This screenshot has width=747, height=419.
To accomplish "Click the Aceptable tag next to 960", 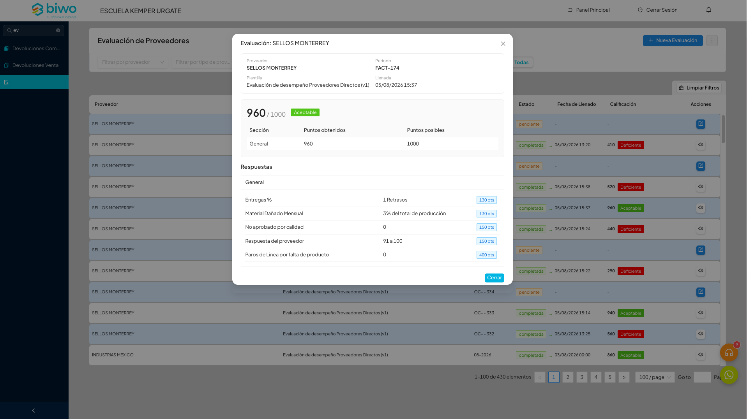I will click(x=305, y=112).
